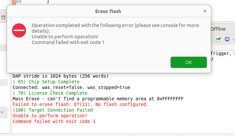Click the green OK button
The height and width of the screenshot is (136, 235).
click(x=188, y=62)
